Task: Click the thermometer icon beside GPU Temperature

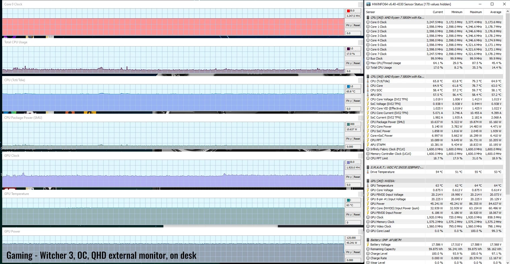Action: click(x=368, y=186)
